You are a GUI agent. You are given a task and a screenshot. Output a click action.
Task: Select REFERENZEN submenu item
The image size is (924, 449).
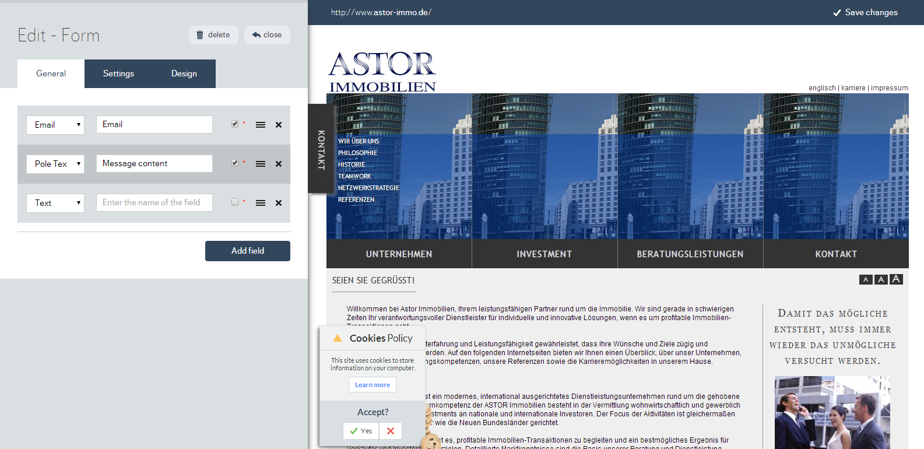click(x=356, y=199)
